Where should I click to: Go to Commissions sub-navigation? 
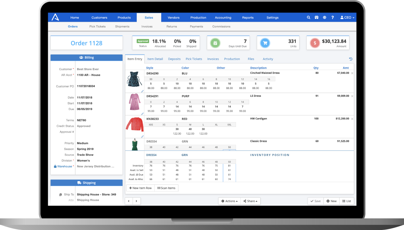pos(221,27)
